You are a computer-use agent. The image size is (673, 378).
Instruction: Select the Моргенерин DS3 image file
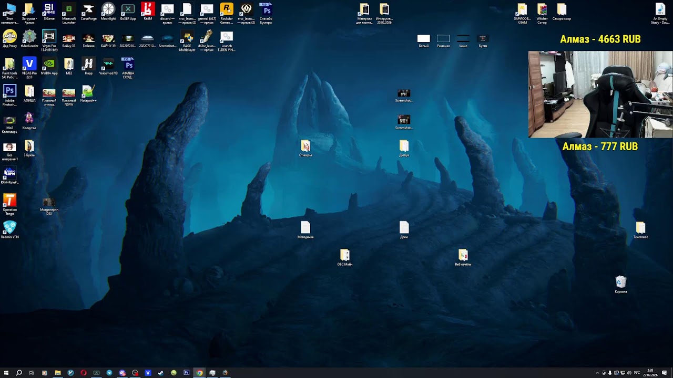click(x=49, y=205)
